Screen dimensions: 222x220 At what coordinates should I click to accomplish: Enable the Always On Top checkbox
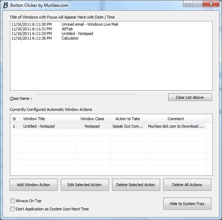tap(13, 201)
